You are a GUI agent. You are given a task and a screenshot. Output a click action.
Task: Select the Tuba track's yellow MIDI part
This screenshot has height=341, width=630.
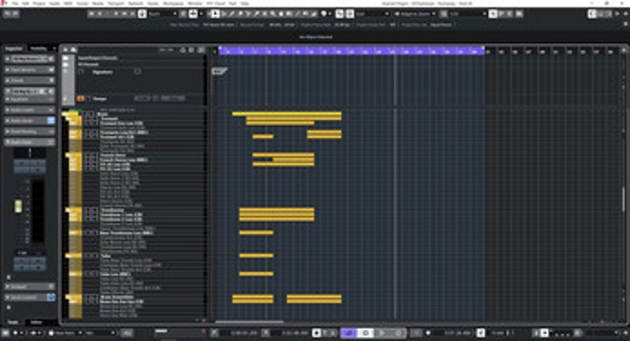pyautogui.click(x=256, y=255)
